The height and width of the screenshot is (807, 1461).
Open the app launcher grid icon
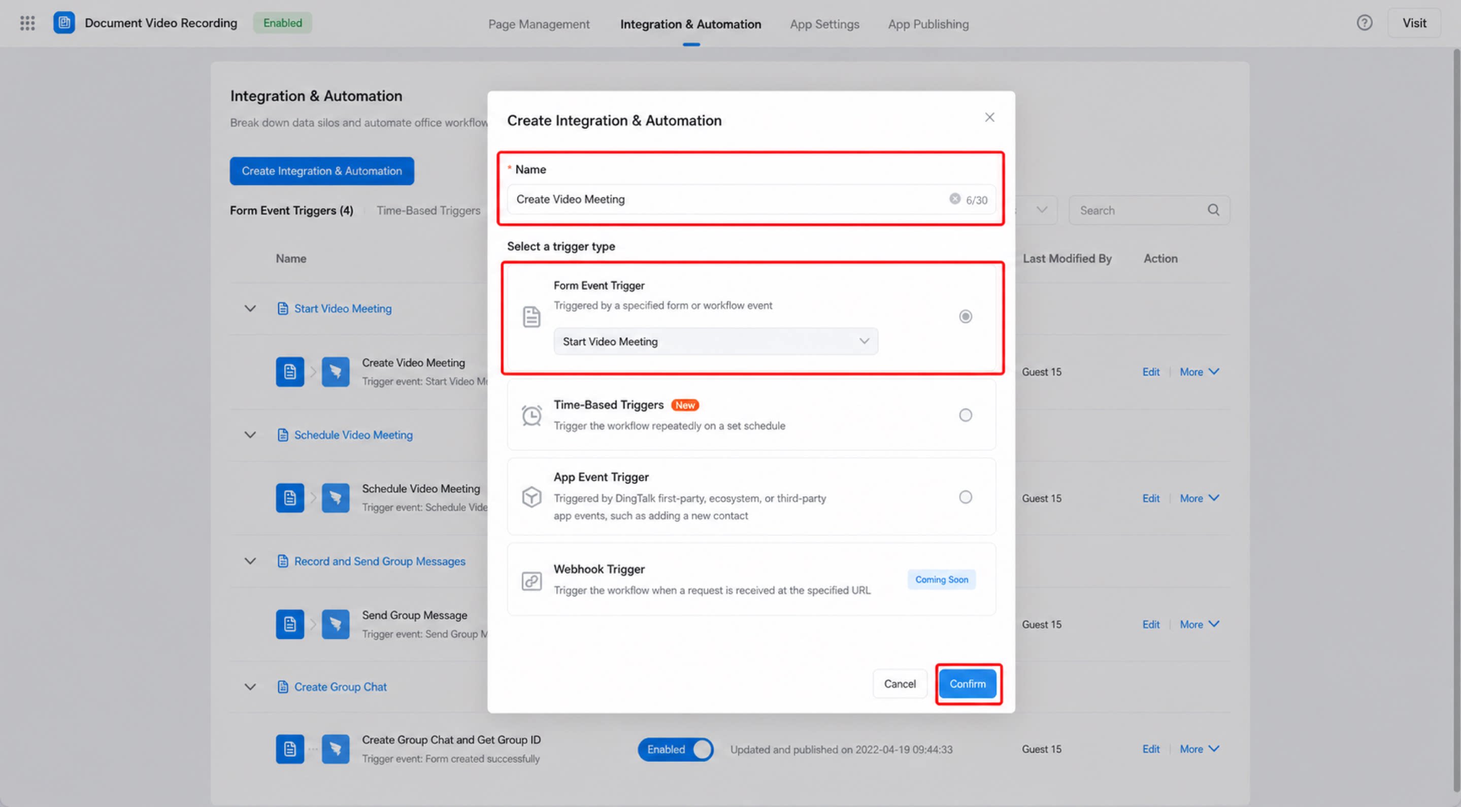coord(27,23)
